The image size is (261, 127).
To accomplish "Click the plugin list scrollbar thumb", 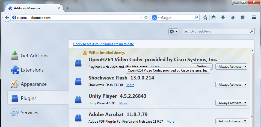I will [252, 90].
